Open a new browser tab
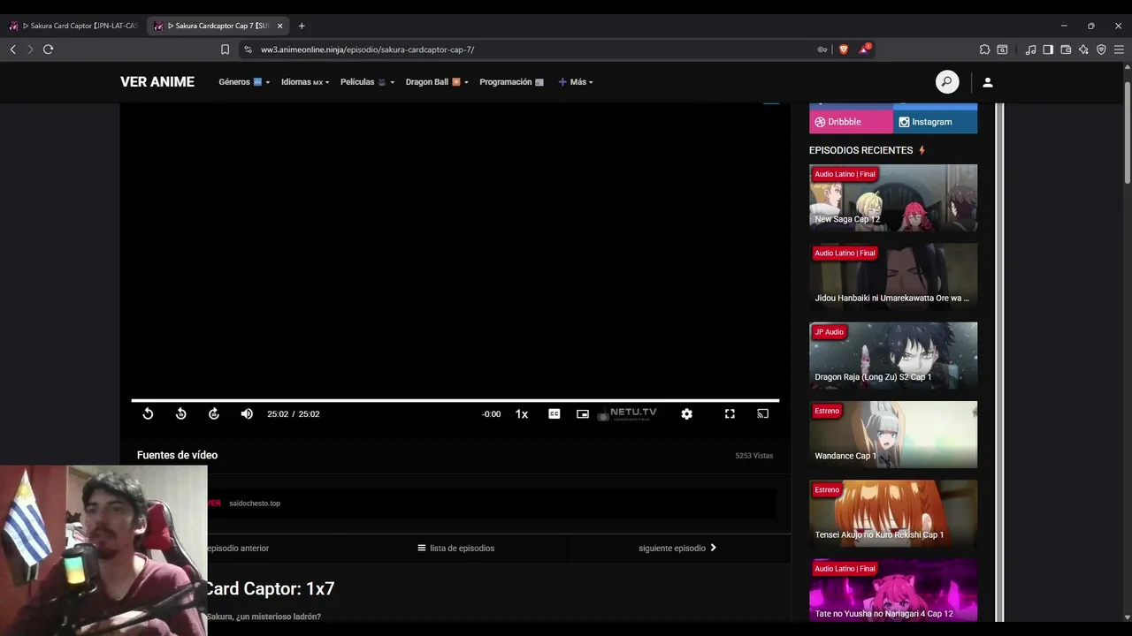Viewport: 1132px width, 636px height. point(302,26)
